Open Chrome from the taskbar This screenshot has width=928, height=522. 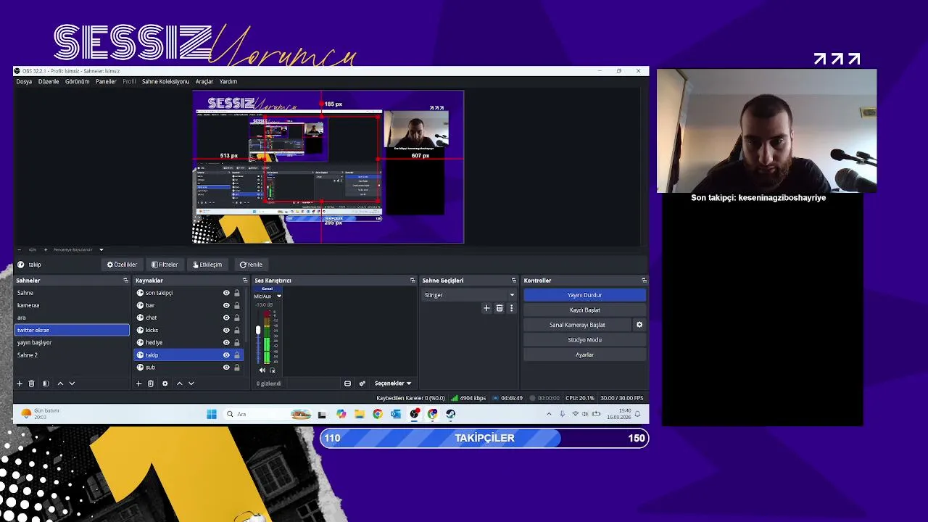coord(378,414)
